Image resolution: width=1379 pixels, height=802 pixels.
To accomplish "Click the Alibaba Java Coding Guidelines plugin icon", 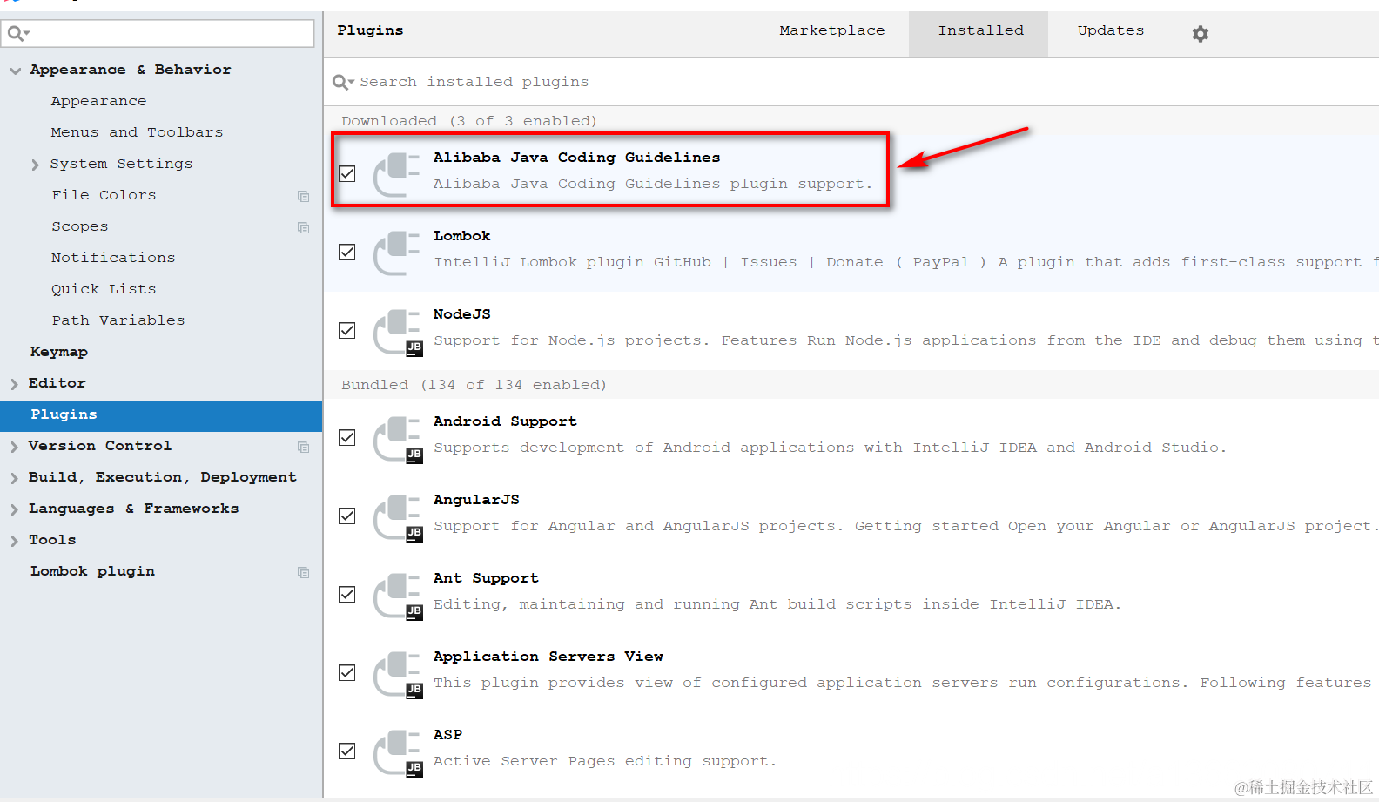I will click(x=397, y=174).
